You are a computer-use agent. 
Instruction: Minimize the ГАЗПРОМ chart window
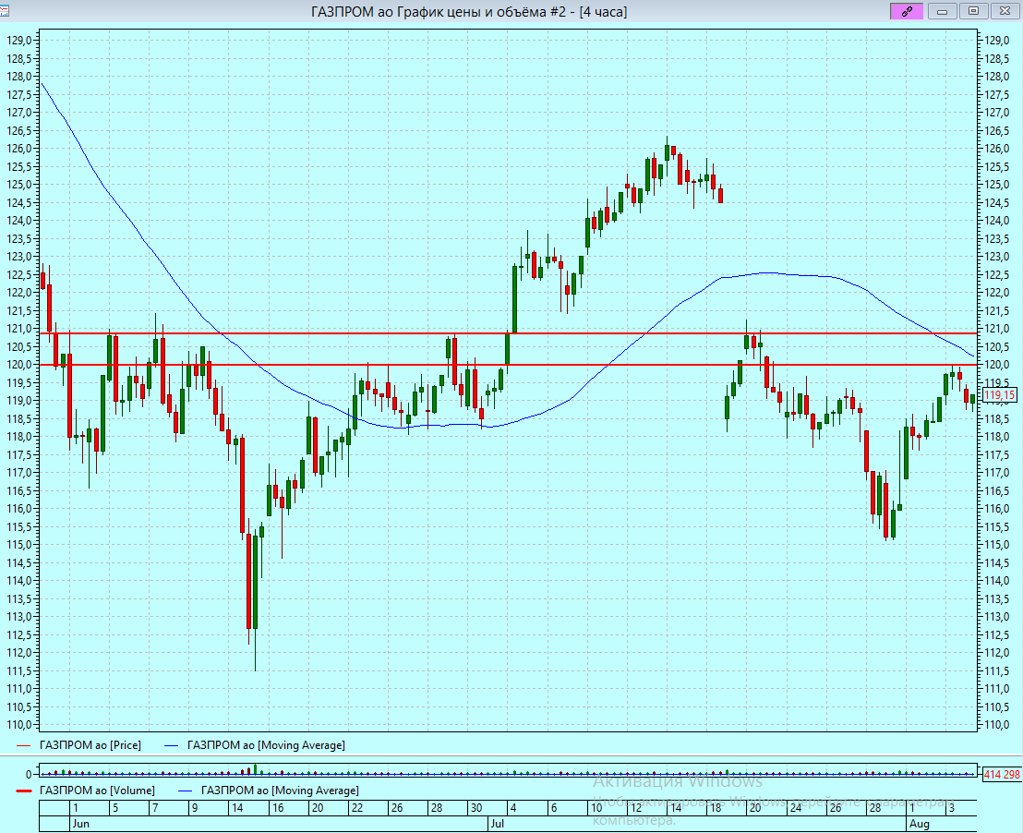[x=942, y=11]
